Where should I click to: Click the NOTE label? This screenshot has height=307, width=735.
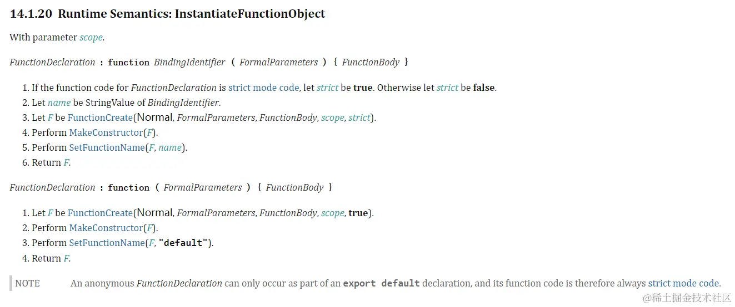point(28,283)
